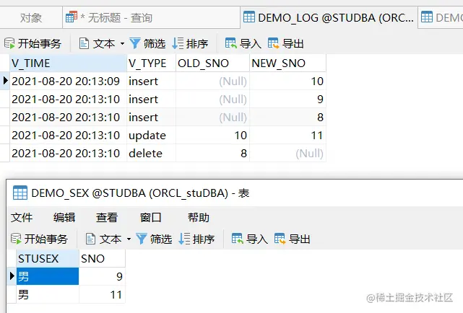
Task: Open 帮助 menu in DEMO_SEX window
Action: [x=199, y=218]
